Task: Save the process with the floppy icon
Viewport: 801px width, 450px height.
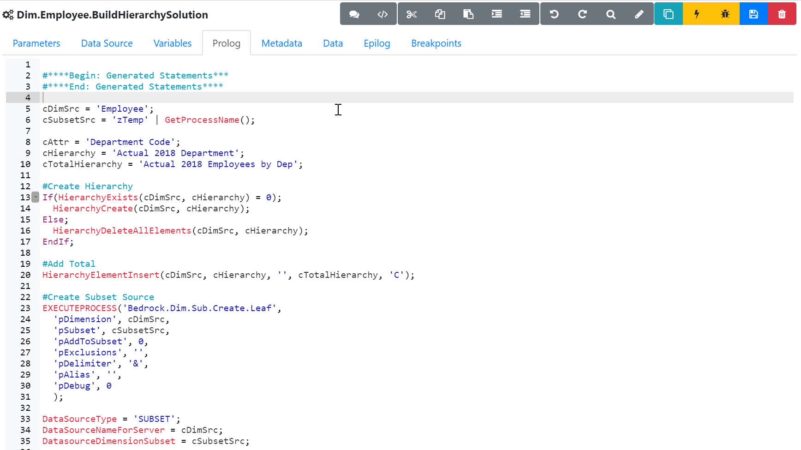Action: coord(753,14)
